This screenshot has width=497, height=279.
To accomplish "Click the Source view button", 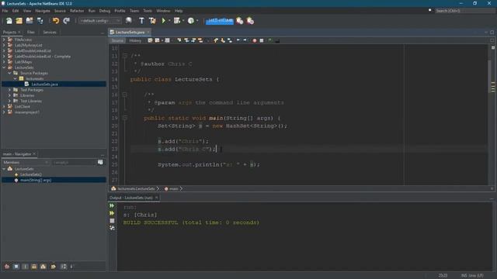I will coord(117,40).
